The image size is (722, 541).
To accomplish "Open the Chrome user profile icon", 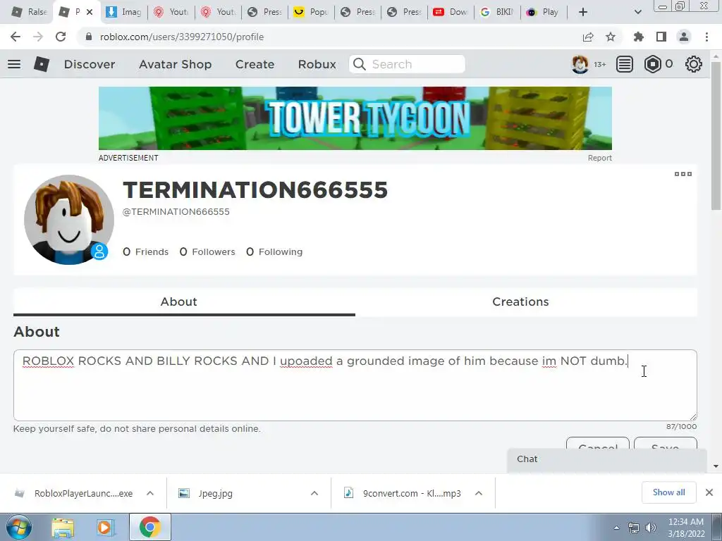I will point(684,37).
